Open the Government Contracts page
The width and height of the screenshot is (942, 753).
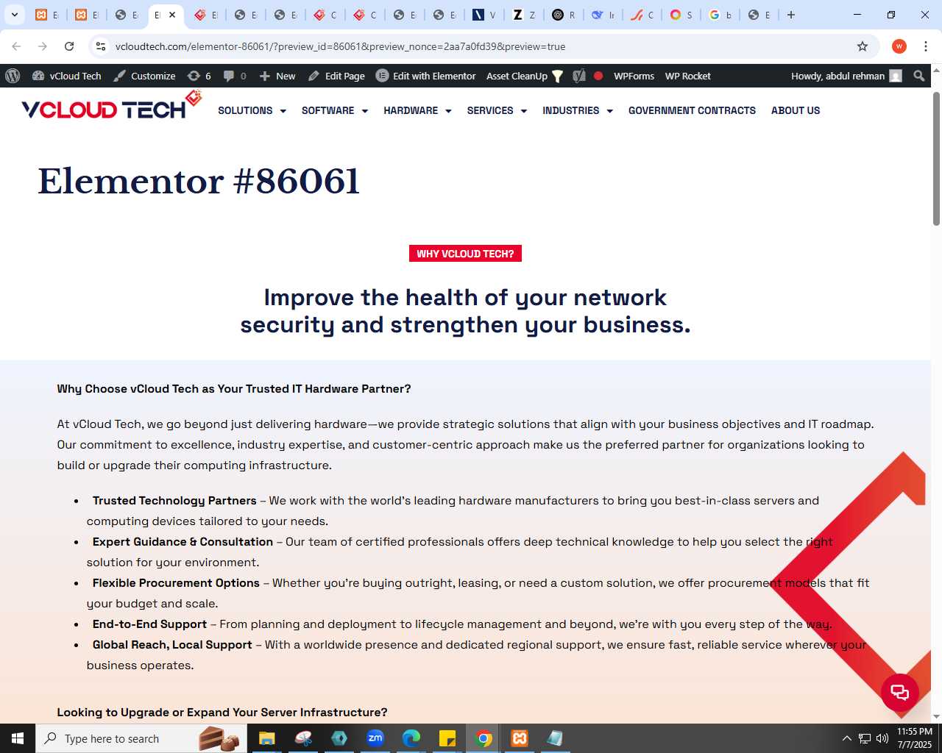[692, 110]
